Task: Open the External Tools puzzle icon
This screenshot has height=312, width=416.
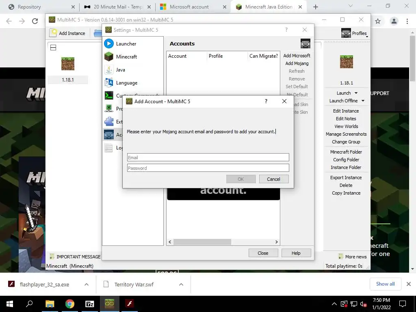Action: point(109,121)
